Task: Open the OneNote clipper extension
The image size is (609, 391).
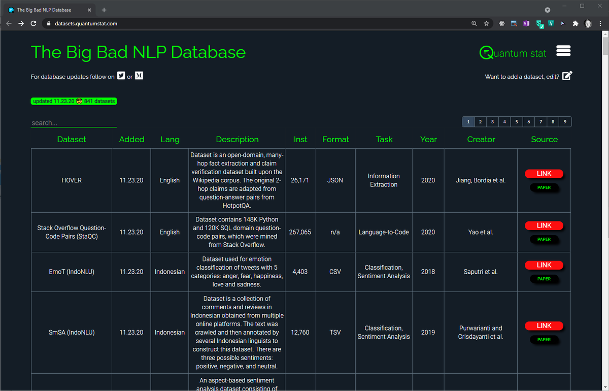Action: click(x=526, y=23)
